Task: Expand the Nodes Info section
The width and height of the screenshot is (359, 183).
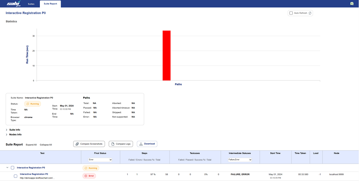Action: click(6, 134)
